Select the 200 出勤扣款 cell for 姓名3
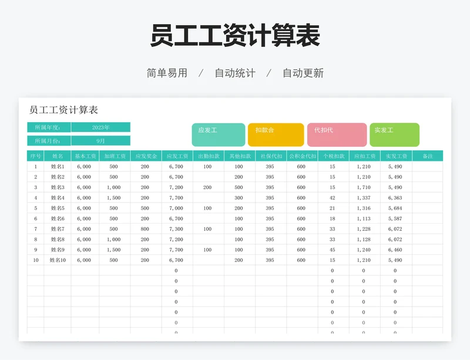 tap(209, 187)
